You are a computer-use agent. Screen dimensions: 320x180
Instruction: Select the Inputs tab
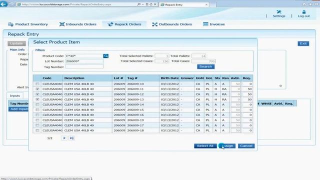pyautogui.click(x=15, y=95)
